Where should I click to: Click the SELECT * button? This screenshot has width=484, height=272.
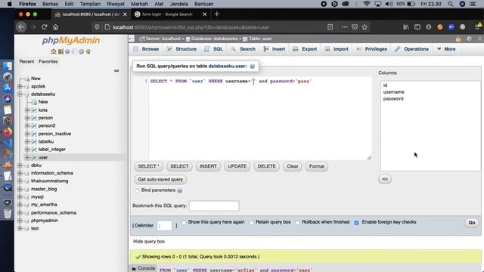point(149,166)
